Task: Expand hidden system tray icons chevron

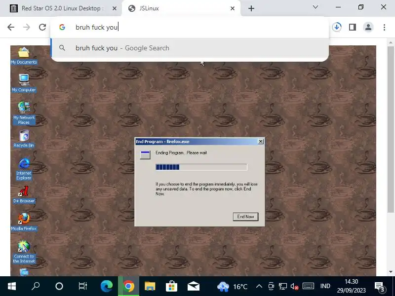Action: (x=259, y=286)
